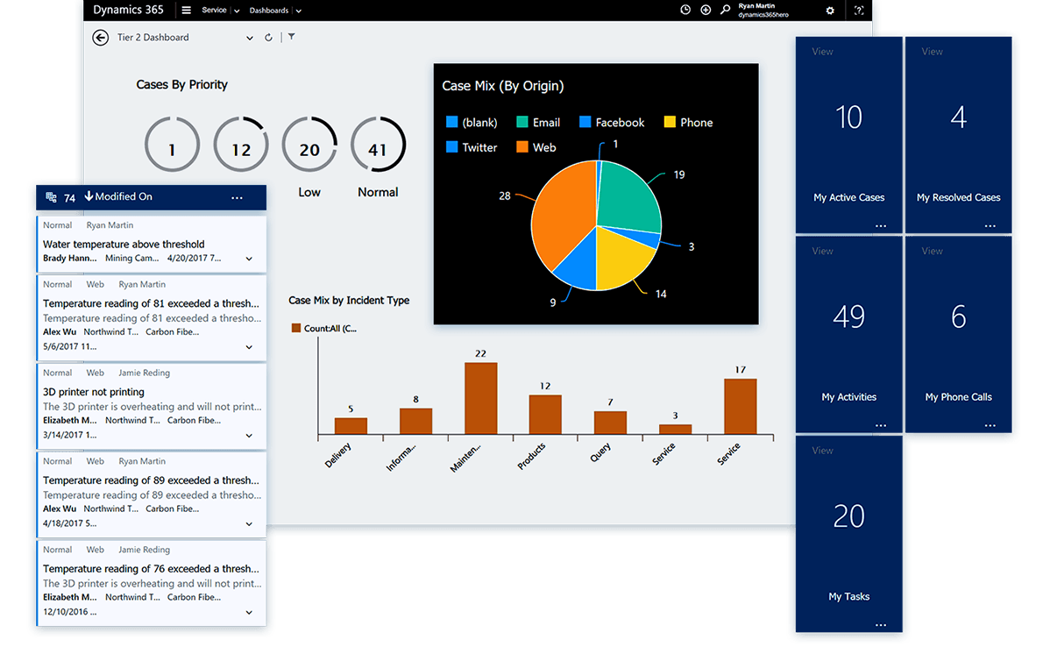
Task: Open more options on My Phone Calls tile
Action: (x=990, y=425)
